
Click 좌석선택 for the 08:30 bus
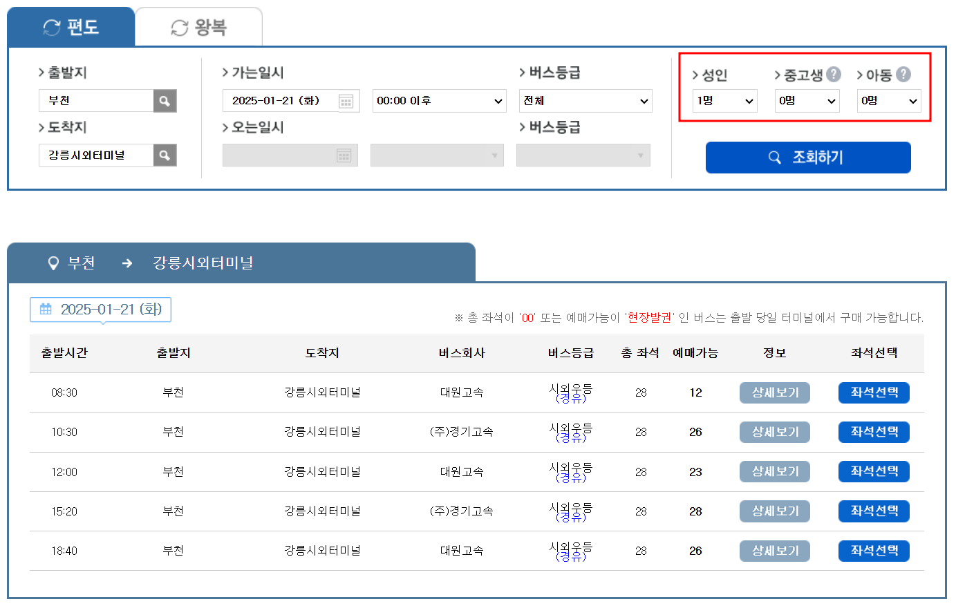[x=874, y=392]
